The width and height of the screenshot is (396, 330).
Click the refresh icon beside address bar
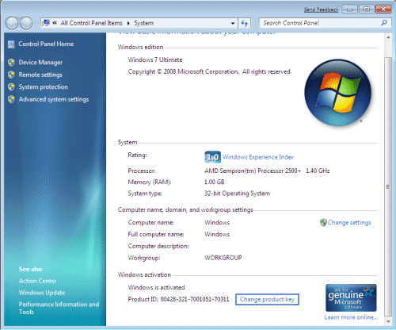click(x=244, y=23)
